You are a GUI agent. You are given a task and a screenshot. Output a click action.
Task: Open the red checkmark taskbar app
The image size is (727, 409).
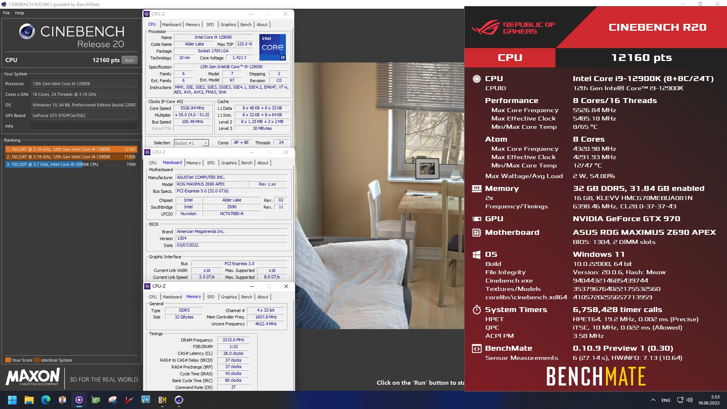tap(129, 400)
